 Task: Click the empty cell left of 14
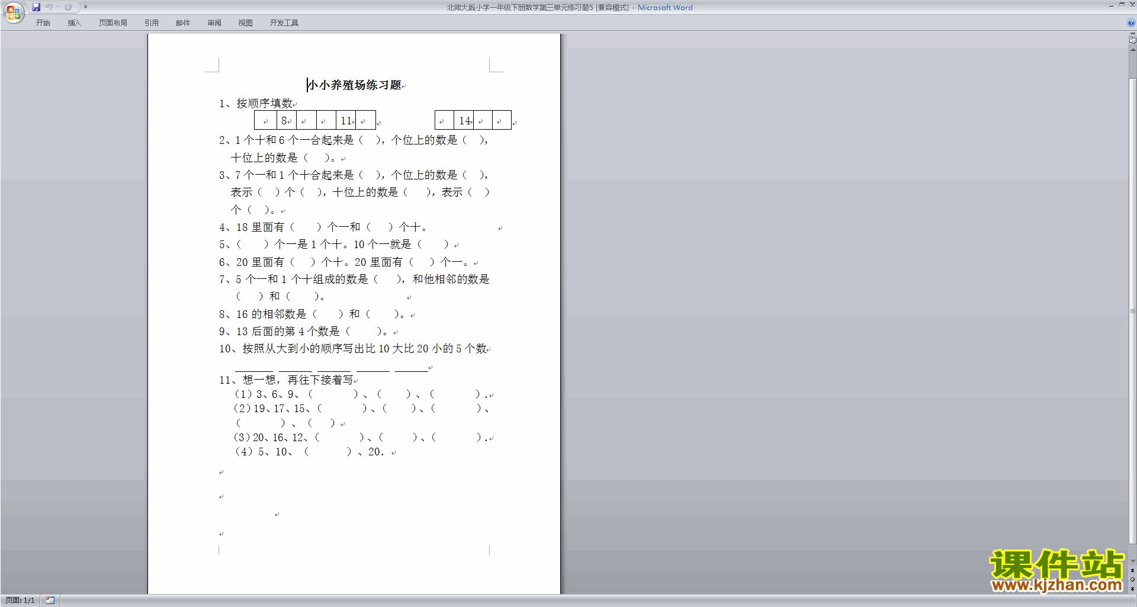pyautogui.click(x=444, y=120)
